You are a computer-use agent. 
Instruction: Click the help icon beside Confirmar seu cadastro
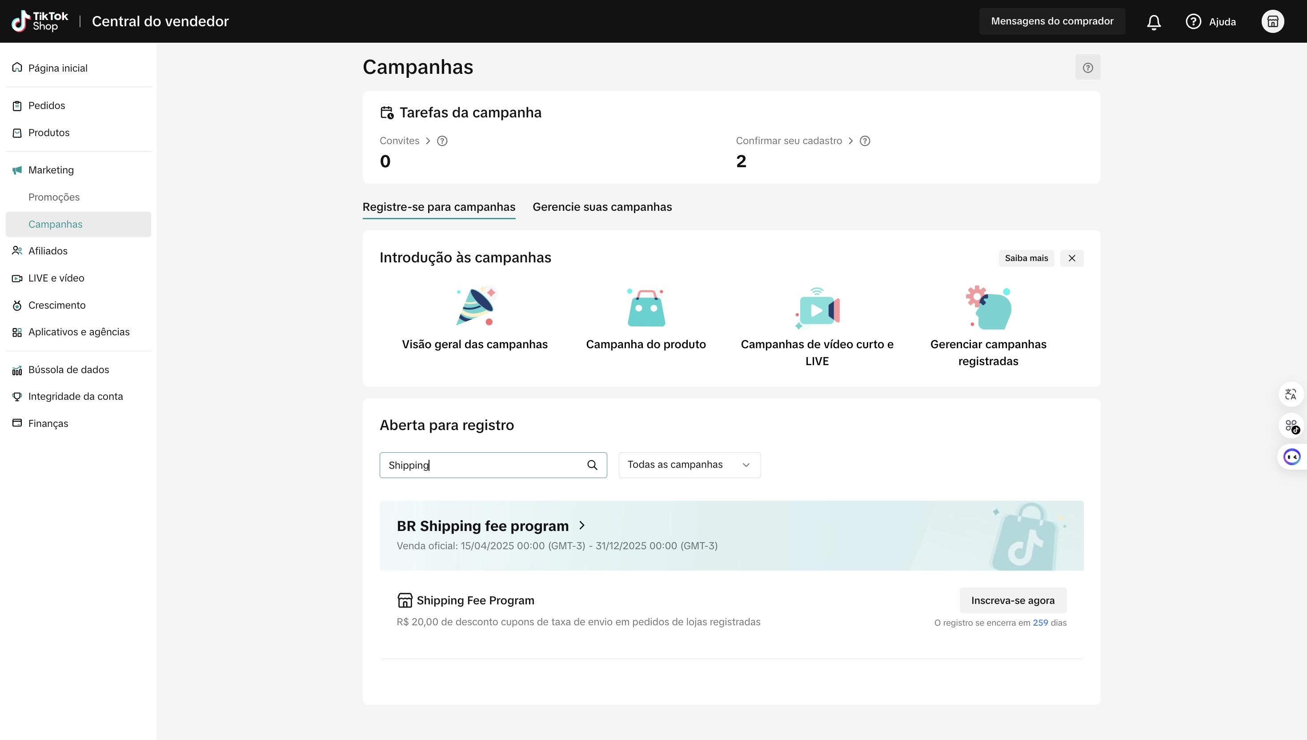(865, 141)
